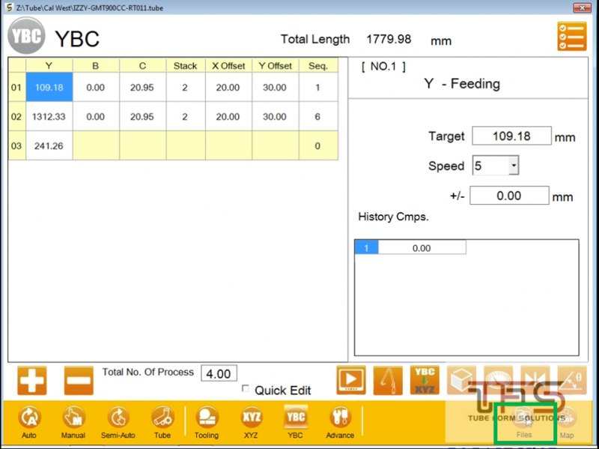Click the Target value field

[x=511, y=136]
